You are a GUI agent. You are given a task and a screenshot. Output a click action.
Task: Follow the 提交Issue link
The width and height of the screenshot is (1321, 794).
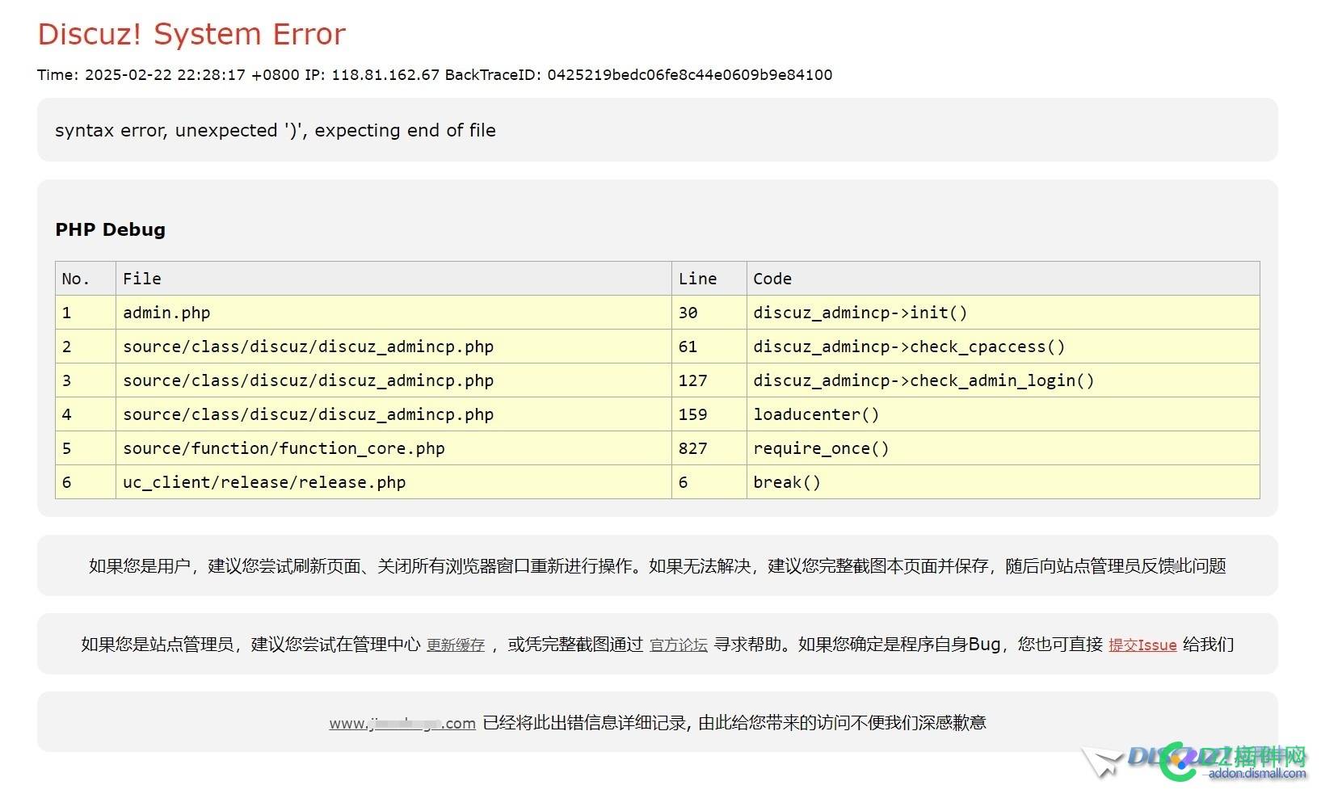[x=1142, y=645]
